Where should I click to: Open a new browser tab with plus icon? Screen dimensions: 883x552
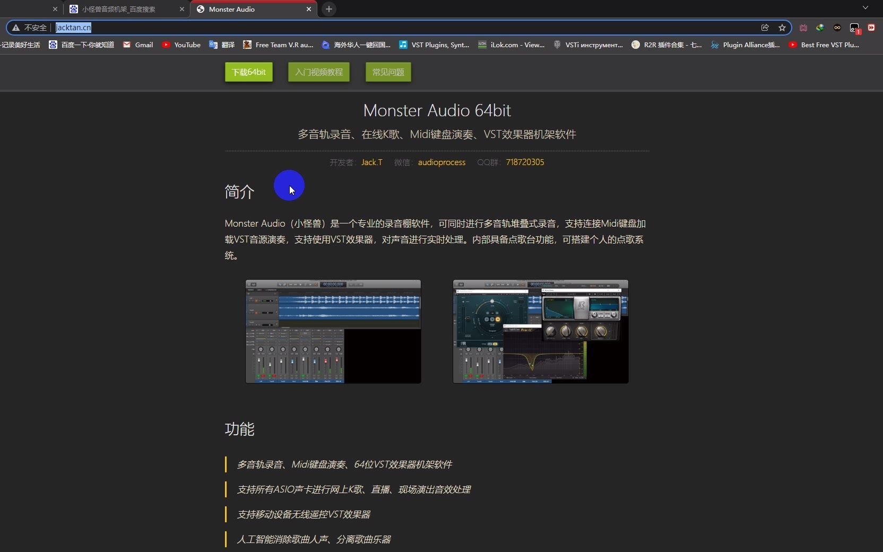click(x=329, y=9)
